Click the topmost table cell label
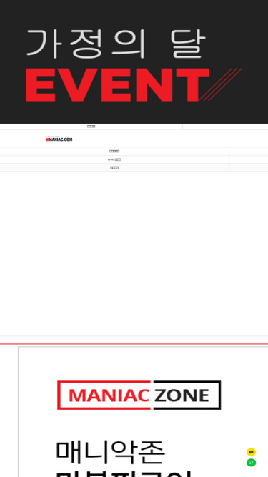 click(91, 127)
